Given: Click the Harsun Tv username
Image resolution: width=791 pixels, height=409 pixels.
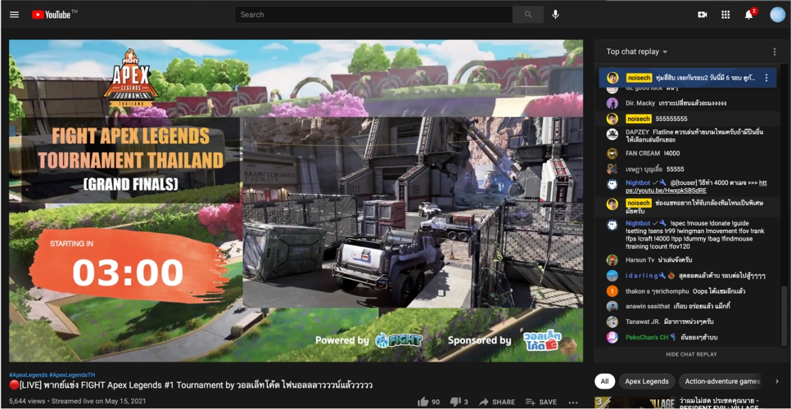Looking at the screenshot, I should (639, 260).
